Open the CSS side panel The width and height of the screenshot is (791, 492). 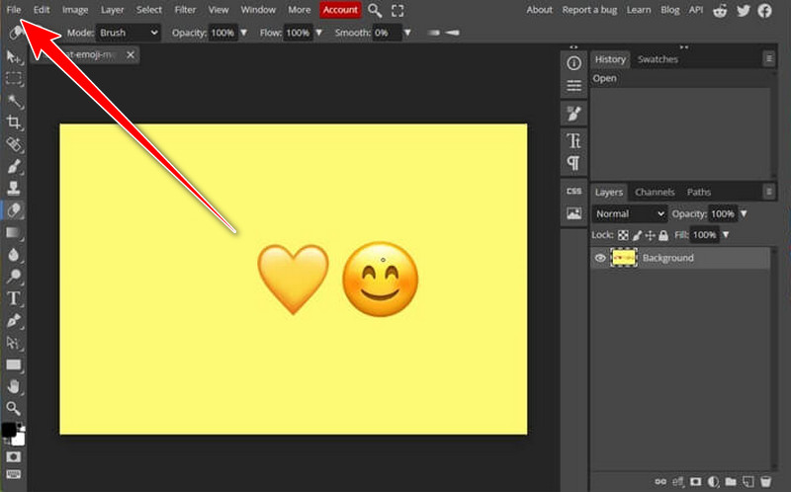click(x=573, y=191)
